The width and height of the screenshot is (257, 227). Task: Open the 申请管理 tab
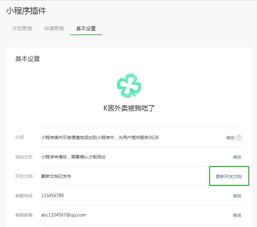(54, 29)
